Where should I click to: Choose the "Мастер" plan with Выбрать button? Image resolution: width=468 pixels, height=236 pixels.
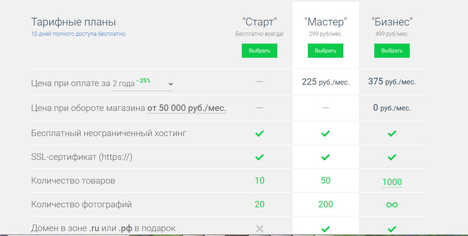[325, 51]
